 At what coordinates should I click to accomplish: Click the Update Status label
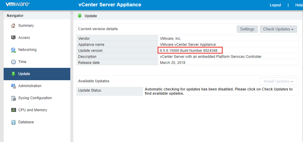pyautogui.click(x=89, y=90)
